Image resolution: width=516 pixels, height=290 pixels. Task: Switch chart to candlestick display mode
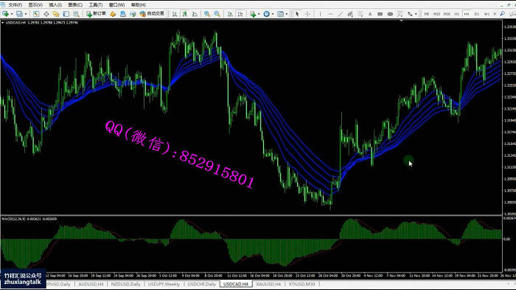point(185,14)
